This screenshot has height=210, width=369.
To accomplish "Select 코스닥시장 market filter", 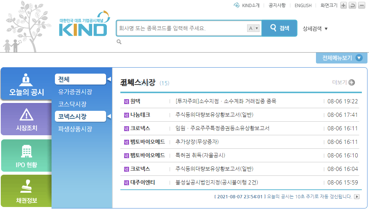I will pyautogui.click(x=72, y=104).
